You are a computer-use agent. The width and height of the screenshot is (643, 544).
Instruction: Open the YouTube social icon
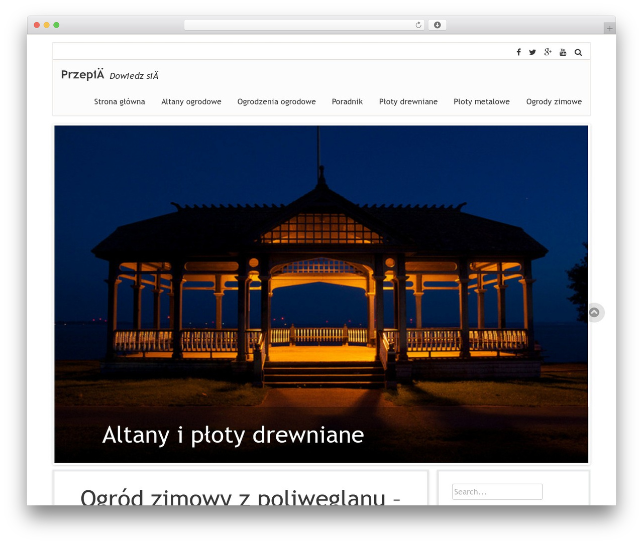tap(563, 52)
